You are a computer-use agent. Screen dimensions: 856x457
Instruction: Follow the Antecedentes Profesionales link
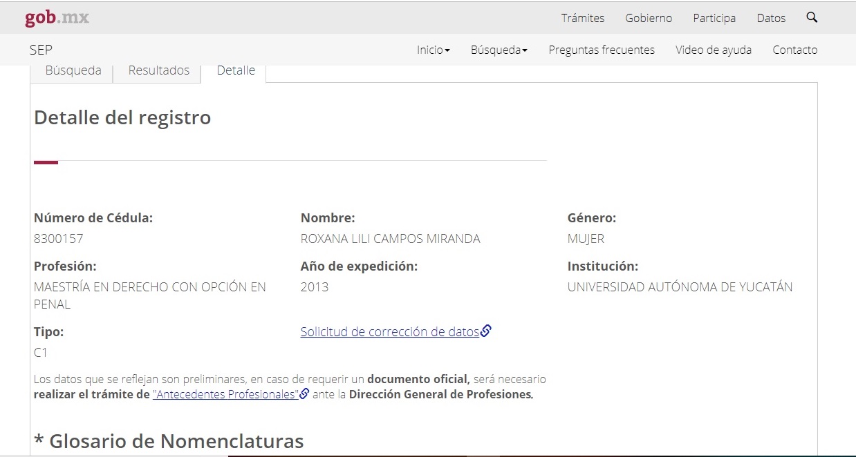pos(225,395)
